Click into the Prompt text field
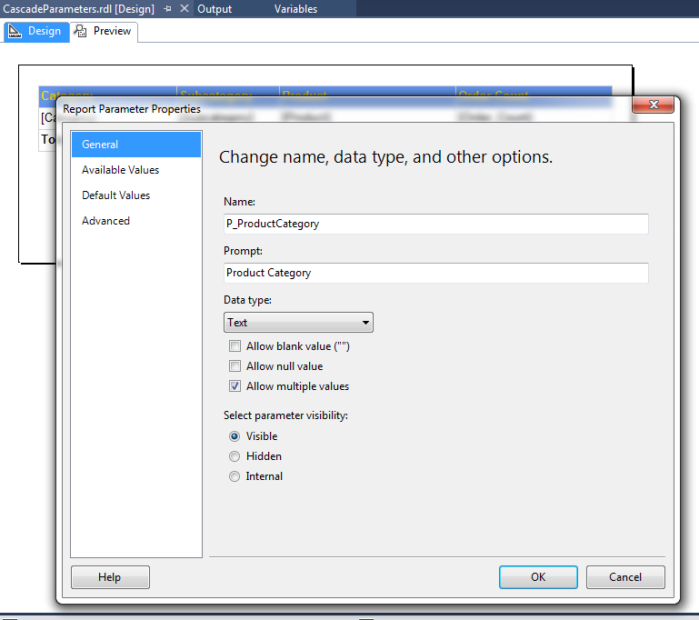Image resolution: width=699 pixels, height=620 pixels. click(435, 273)
